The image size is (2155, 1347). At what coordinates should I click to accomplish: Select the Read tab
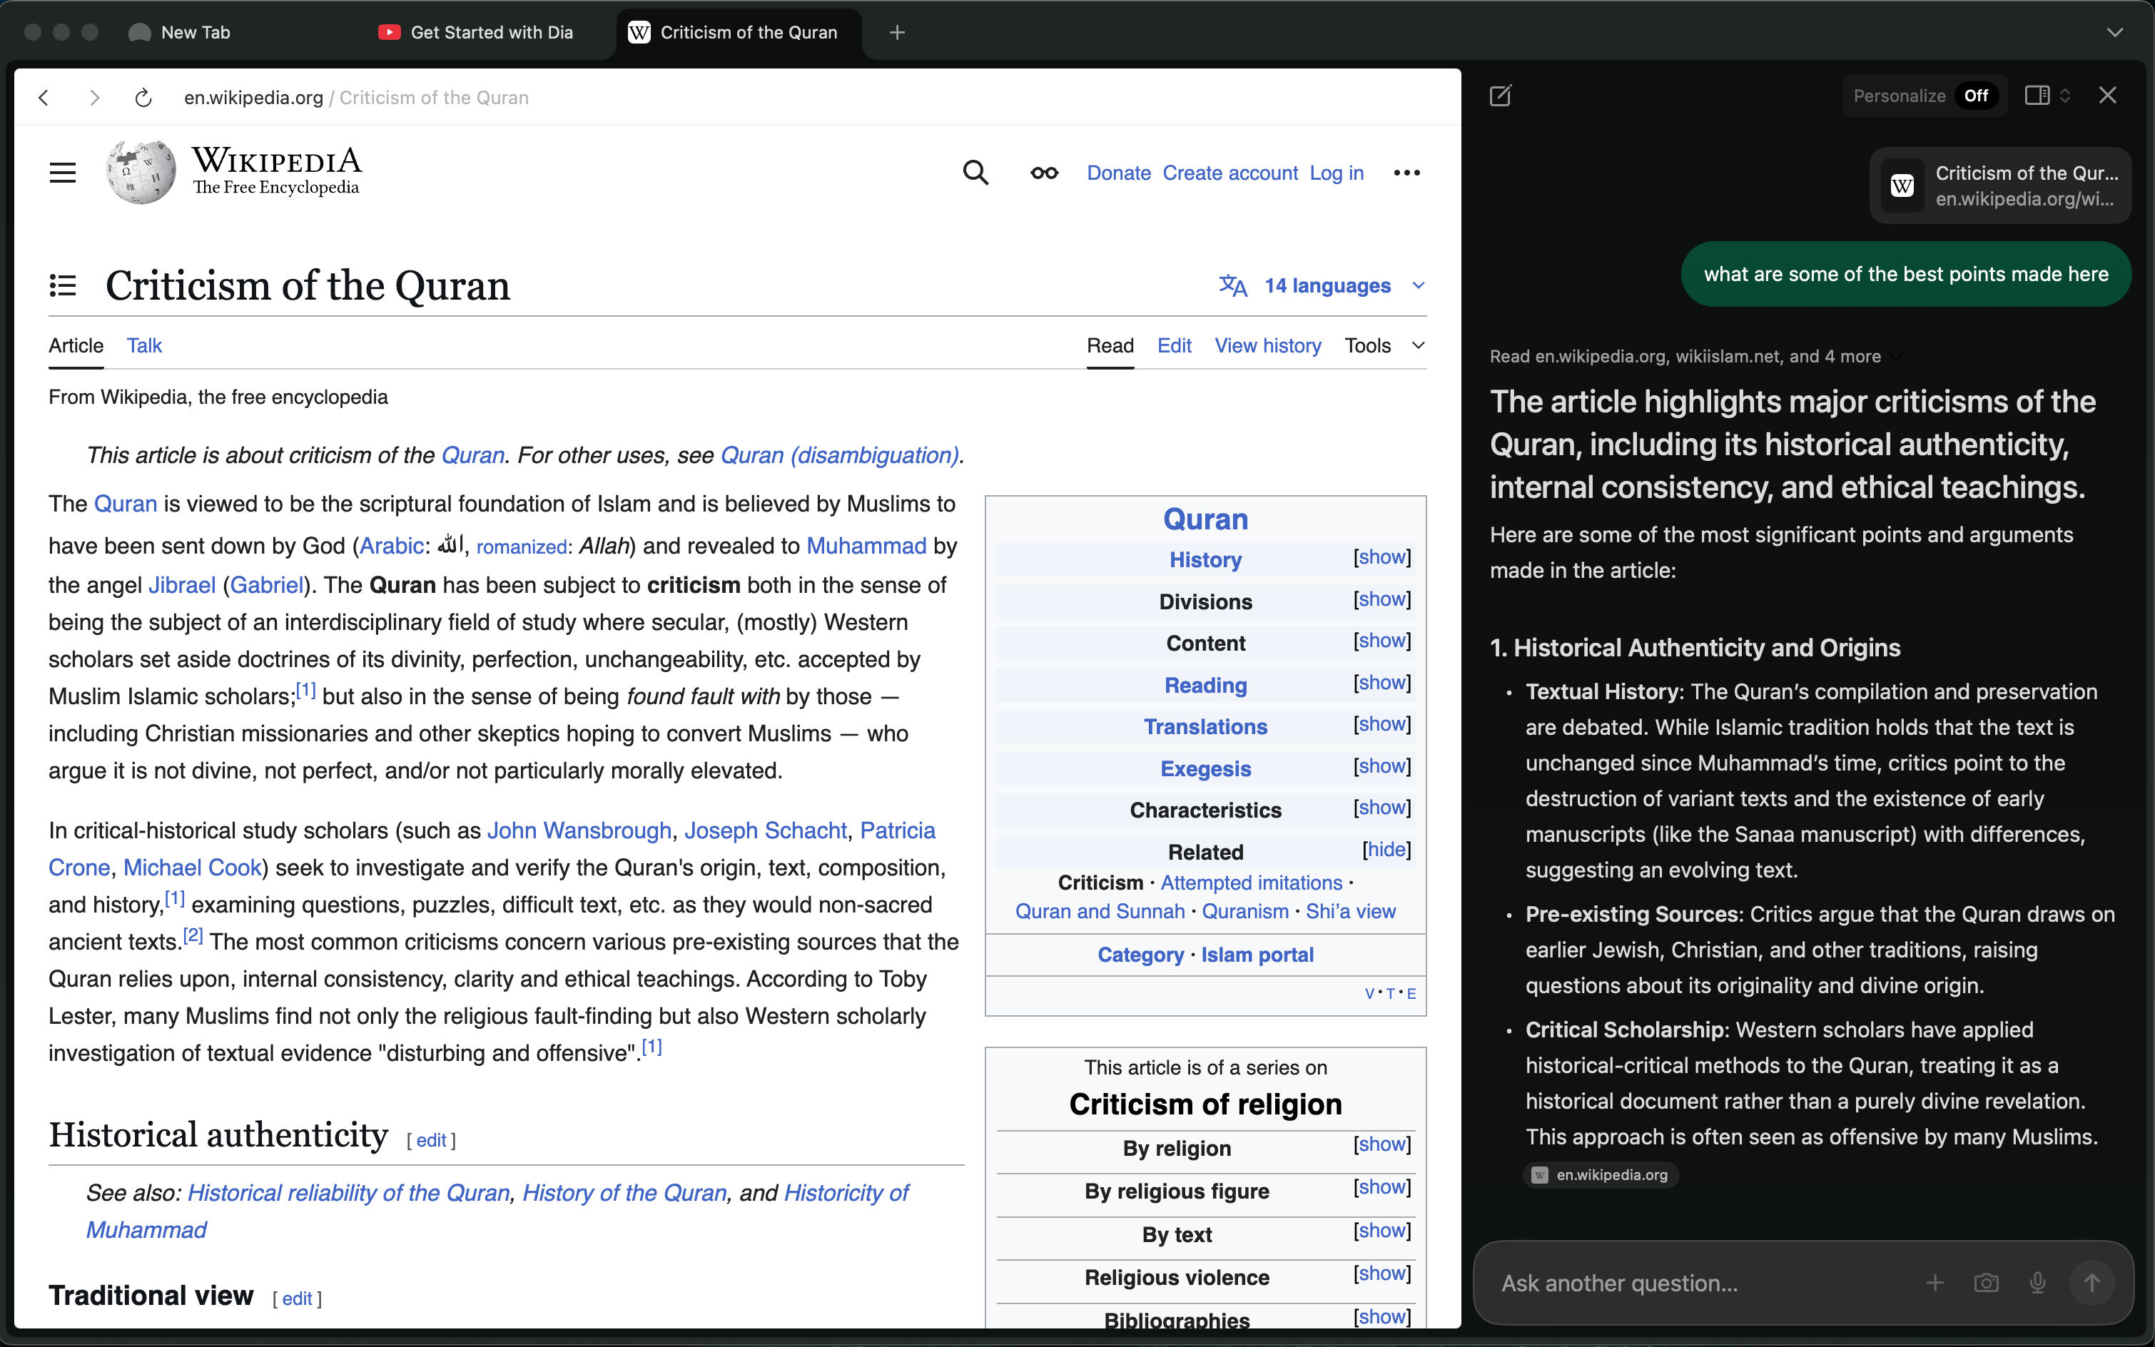pos(1110,345)
